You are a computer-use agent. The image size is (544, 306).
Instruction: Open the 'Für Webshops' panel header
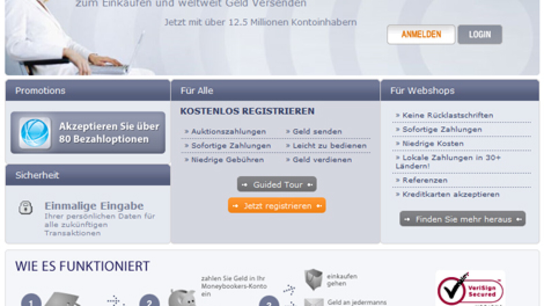423,90
